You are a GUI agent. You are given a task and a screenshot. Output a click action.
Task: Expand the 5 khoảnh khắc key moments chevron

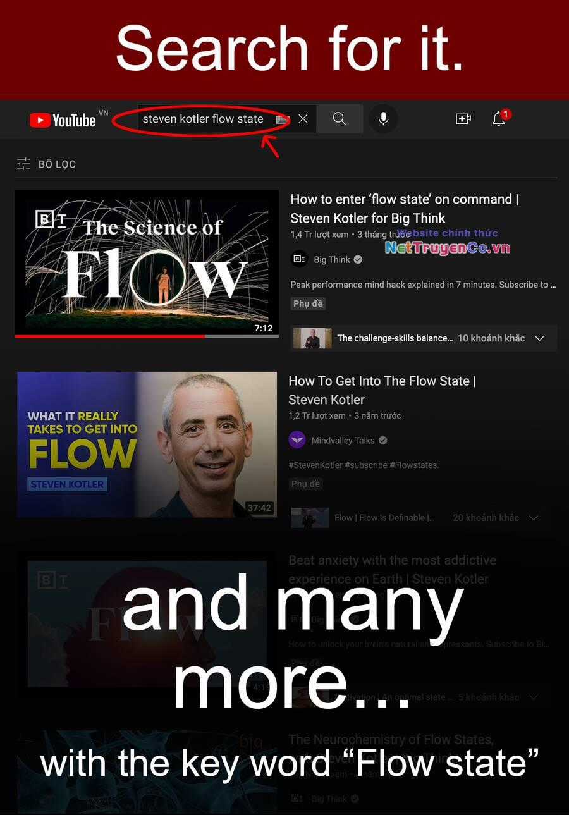point(534,697)
